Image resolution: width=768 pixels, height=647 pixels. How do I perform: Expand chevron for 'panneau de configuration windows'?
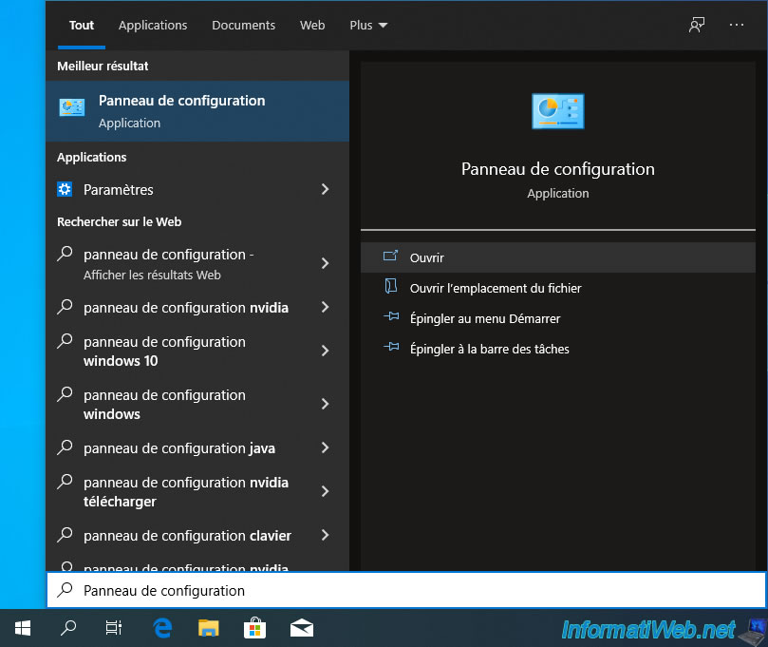pyautogui.click(x=325, y=404)
